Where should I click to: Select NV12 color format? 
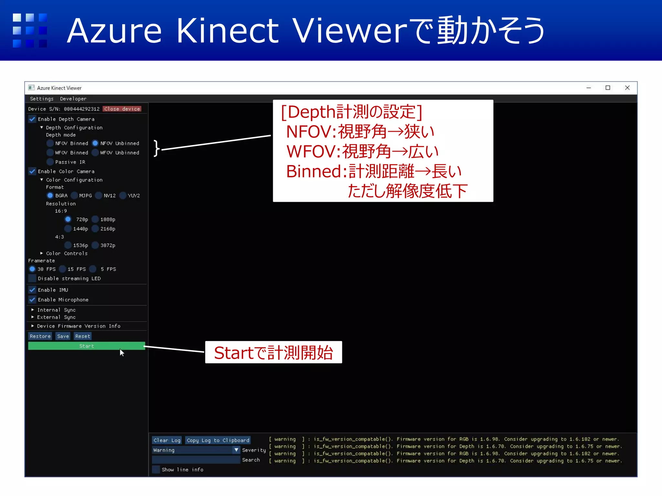click(99, 195)
